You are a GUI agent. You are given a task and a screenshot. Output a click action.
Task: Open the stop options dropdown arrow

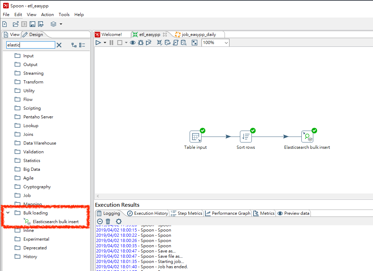click(x=126, y=43)
